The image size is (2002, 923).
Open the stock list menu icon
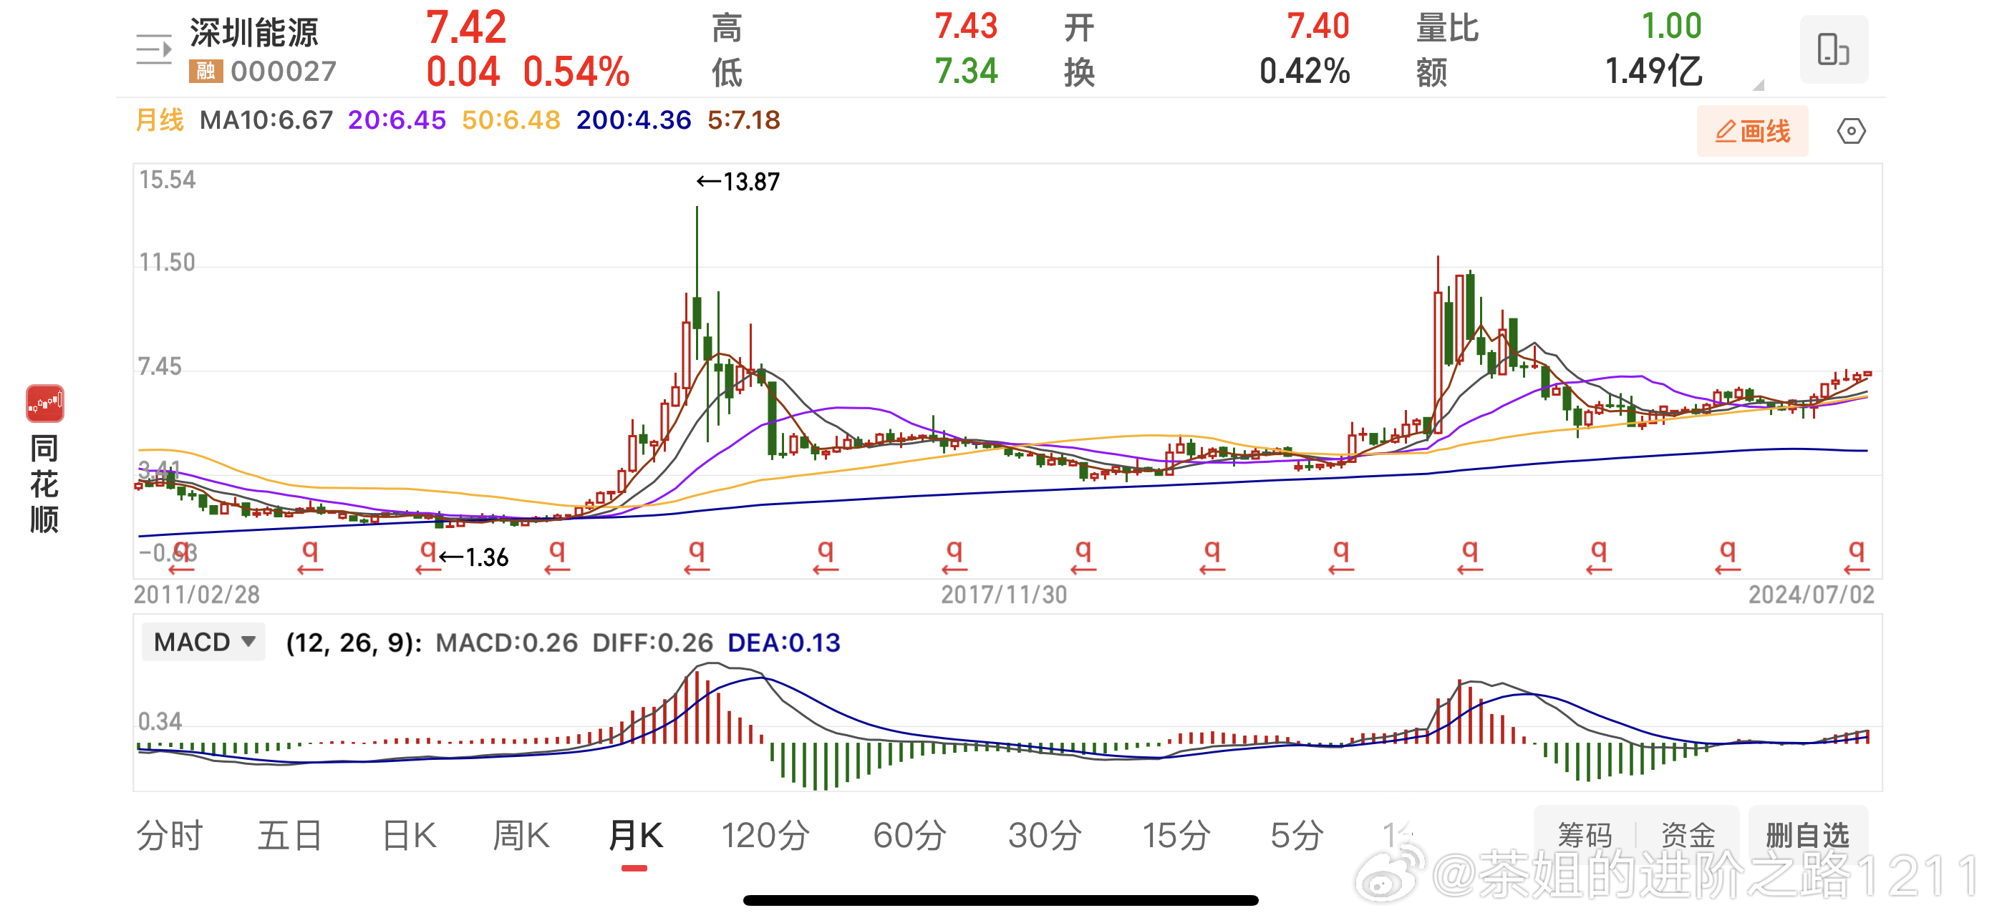click(x=154, y=49)
